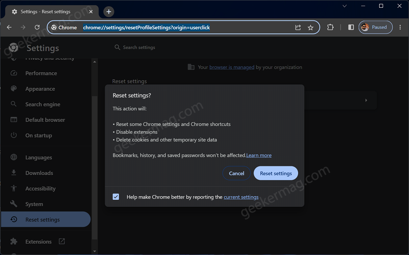
Task: Click the Accessibility figure icon
Action: pos(13,188)
